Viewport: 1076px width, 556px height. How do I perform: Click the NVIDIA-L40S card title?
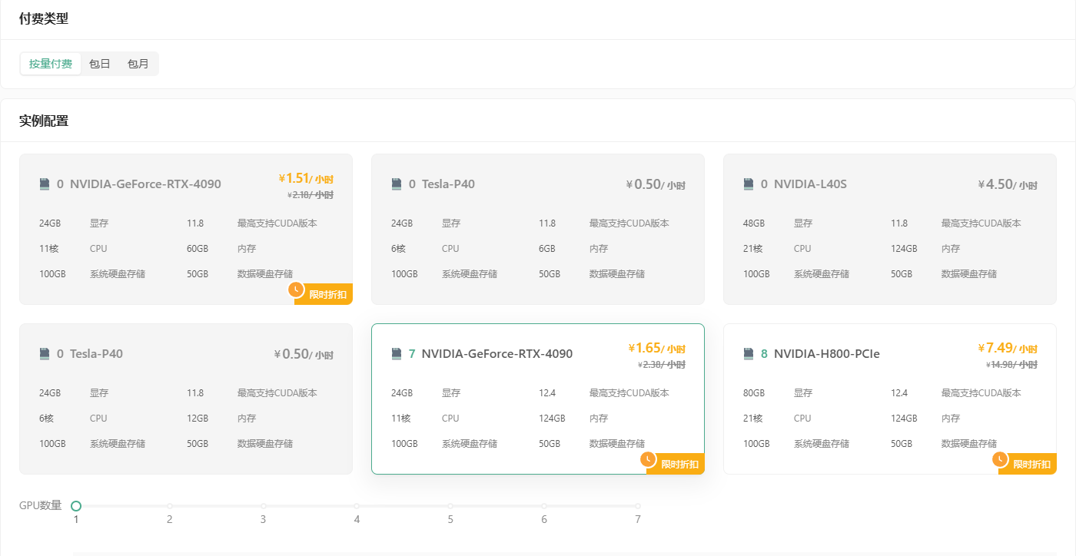point(810,184)
